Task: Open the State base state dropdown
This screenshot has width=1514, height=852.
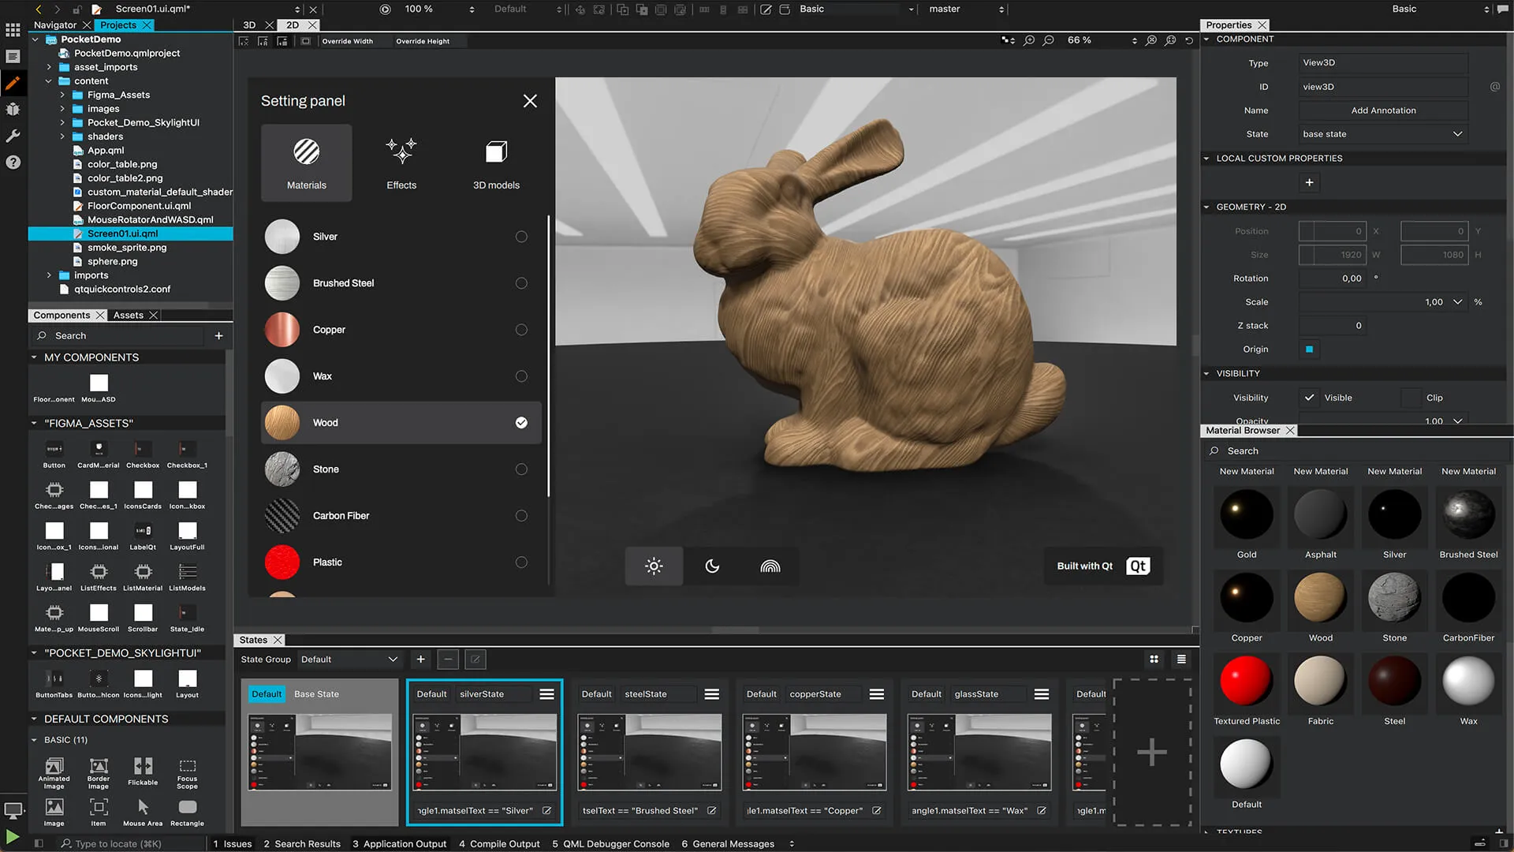Action: (1382, 134)
